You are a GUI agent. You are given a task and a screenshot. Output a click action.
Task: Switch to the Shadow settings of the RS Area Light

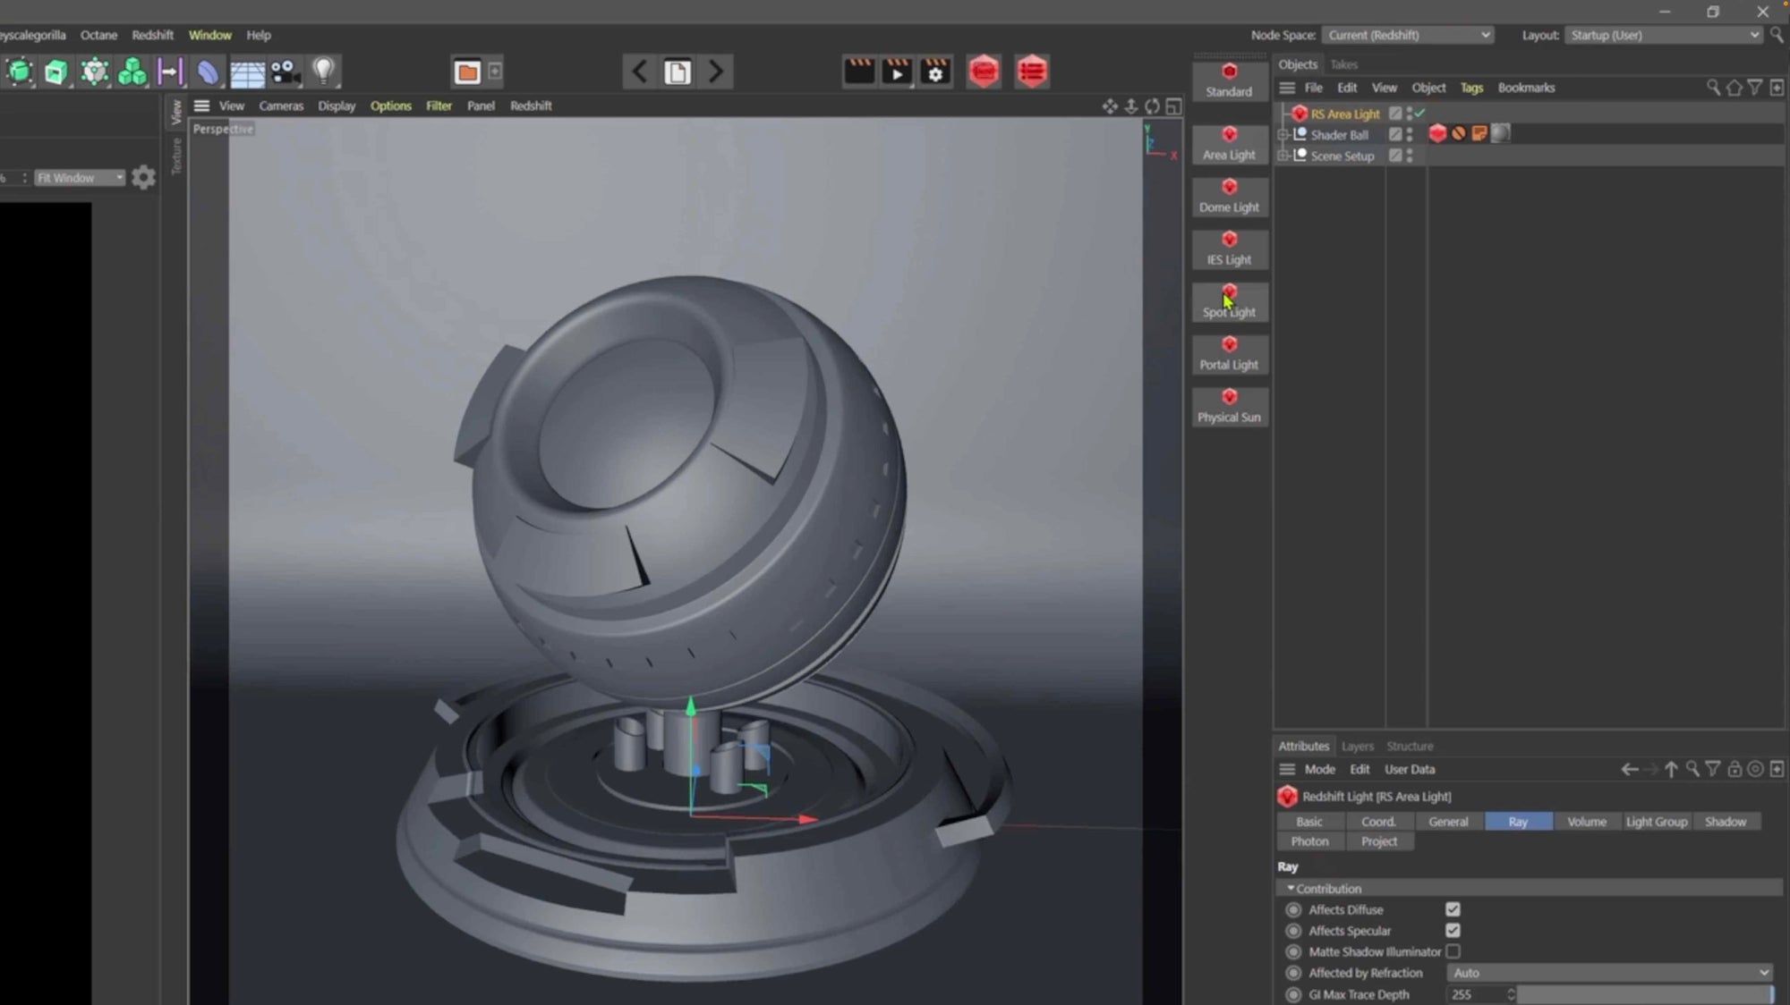pos(1726,821)
